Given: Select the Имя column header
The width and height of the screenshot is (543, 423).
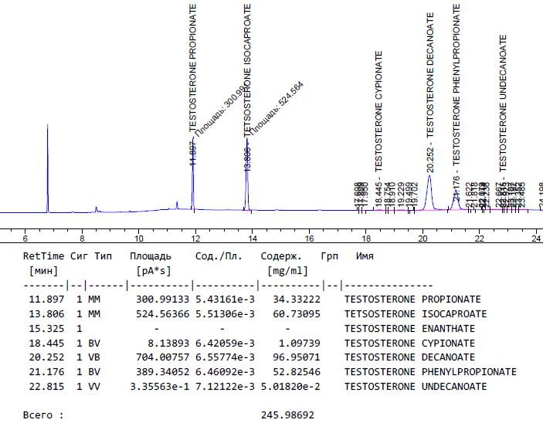Looking at the screenshot, I should 365,255.
